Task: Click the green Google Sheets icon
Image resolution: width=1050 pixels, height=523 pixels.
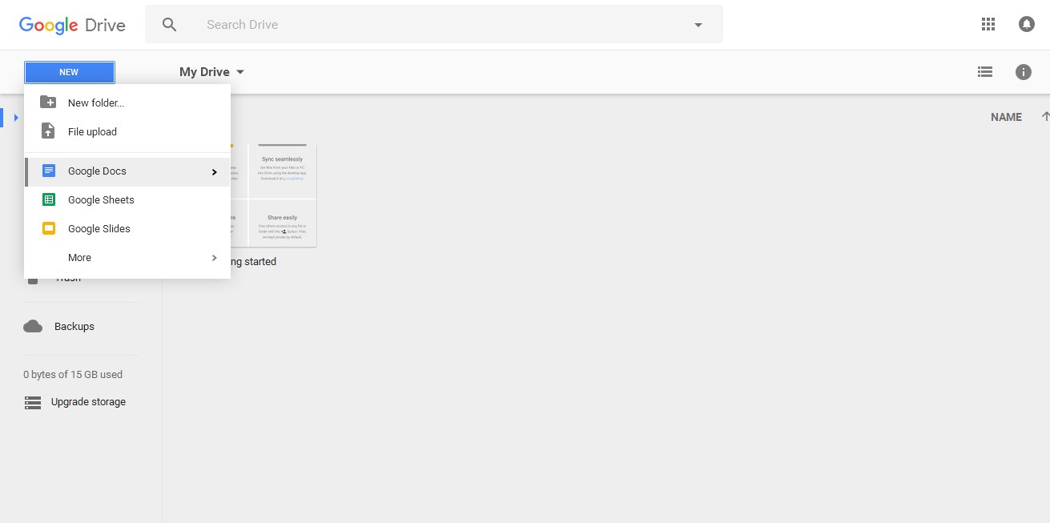Action: (x=49, y=199)
